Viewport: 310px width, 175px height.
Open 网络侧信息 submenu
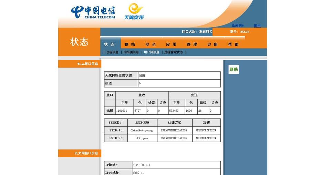pos(131,52)
